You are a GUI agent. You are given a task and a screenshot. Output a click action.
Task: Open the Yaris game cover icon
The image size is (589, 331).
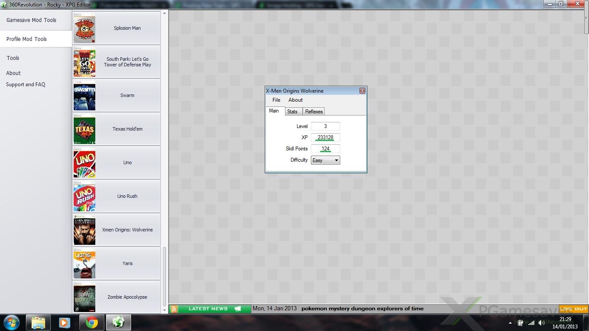pyautogui.click(x=85, y=264)
